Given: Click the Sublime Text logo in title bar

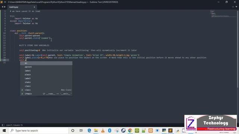Looking at the screenshot, I should pyautogui.click(x=1, y=2).
